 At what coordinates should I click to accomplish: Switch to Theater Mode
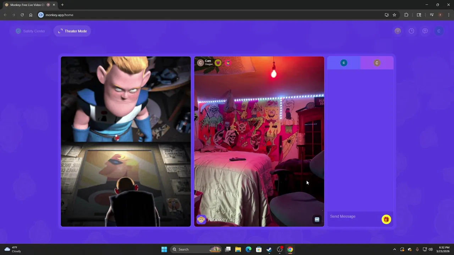[72, 31]
